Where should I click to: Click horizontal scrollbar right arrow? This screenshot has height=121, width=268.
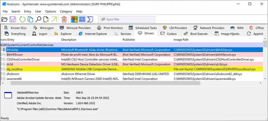point(261,83)
